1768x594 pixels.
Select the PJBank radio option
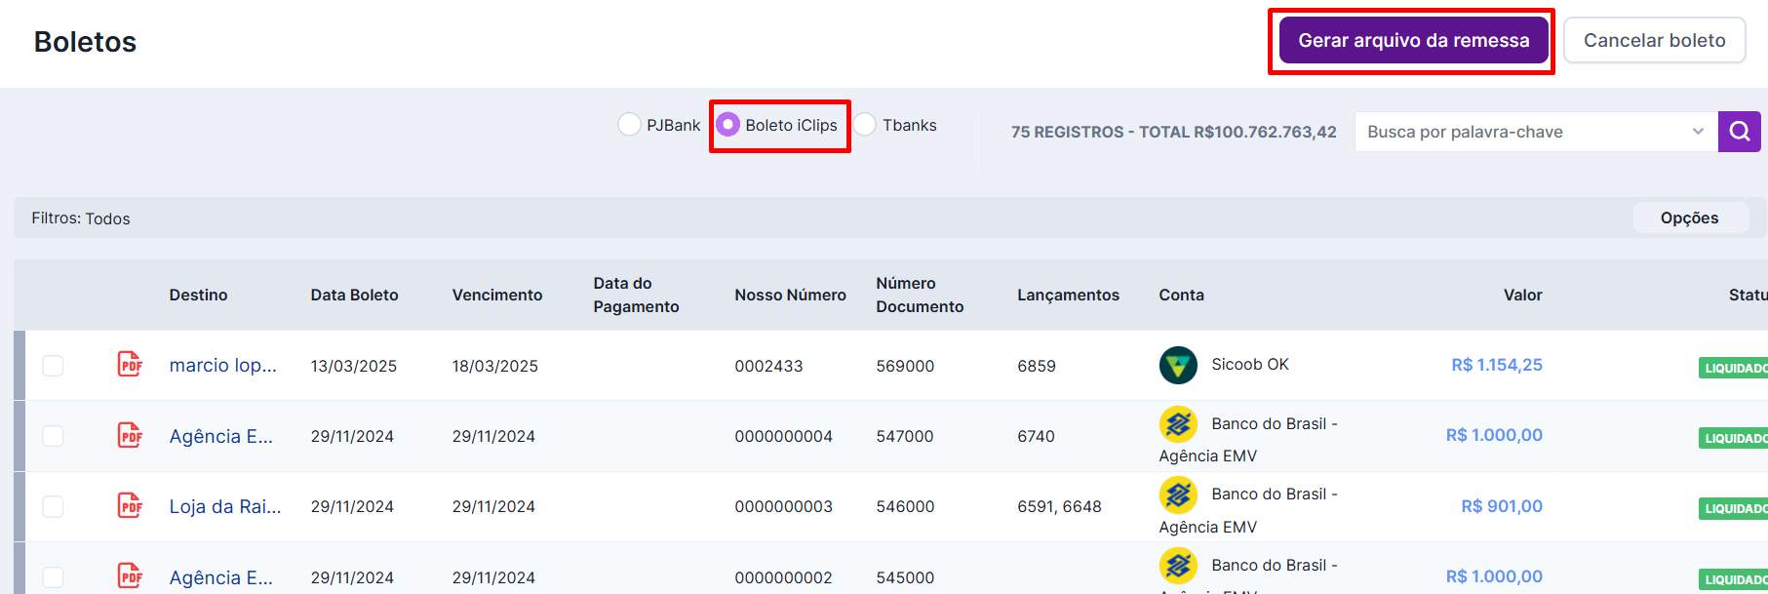630,125
